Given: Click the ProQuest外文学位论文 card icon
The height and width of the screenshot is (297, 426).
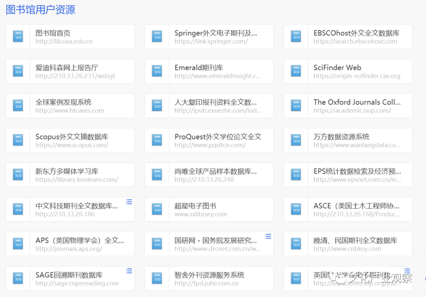Looking at the screenshot, I should click(x=157, y=140).
